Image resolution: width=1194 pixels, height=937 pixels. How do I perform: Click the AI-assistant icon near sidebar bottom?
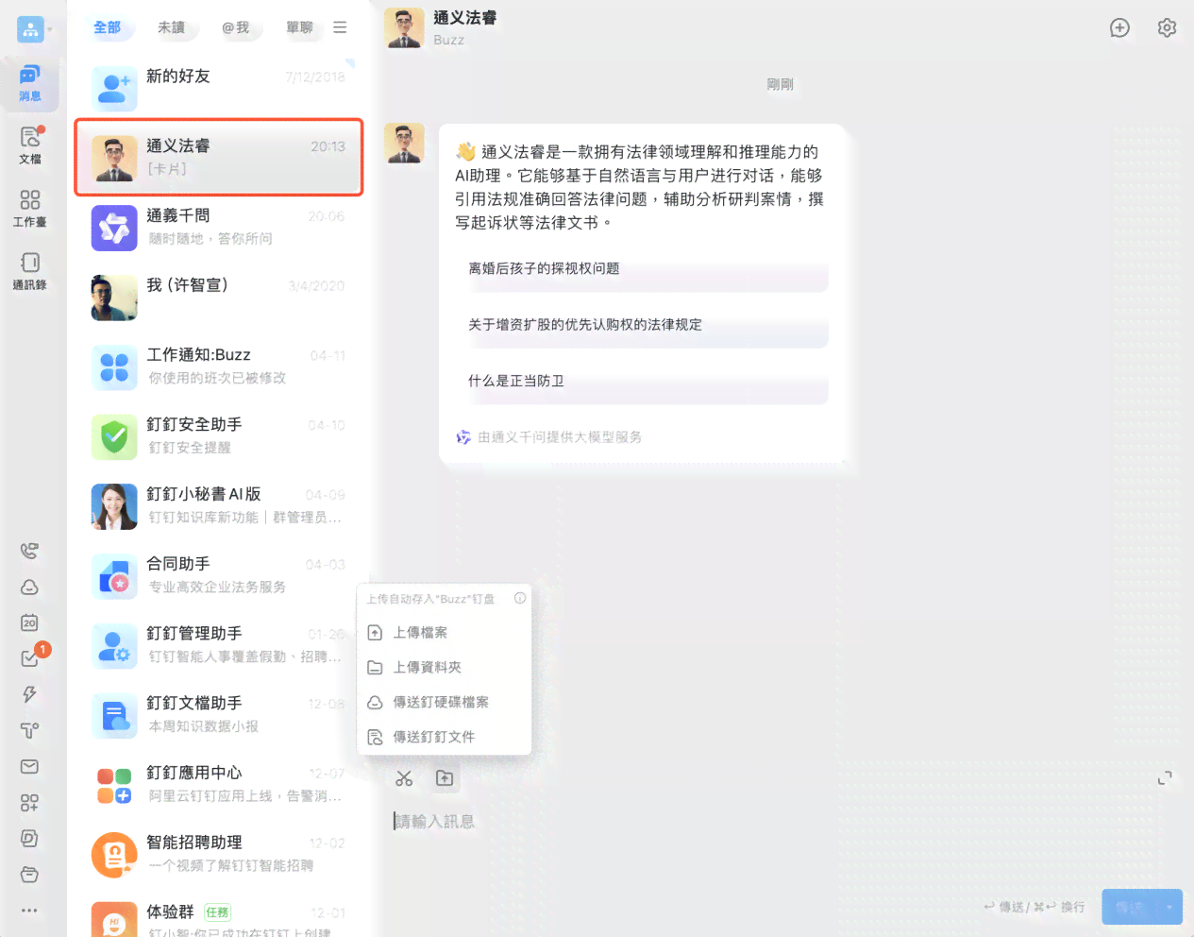30,838
